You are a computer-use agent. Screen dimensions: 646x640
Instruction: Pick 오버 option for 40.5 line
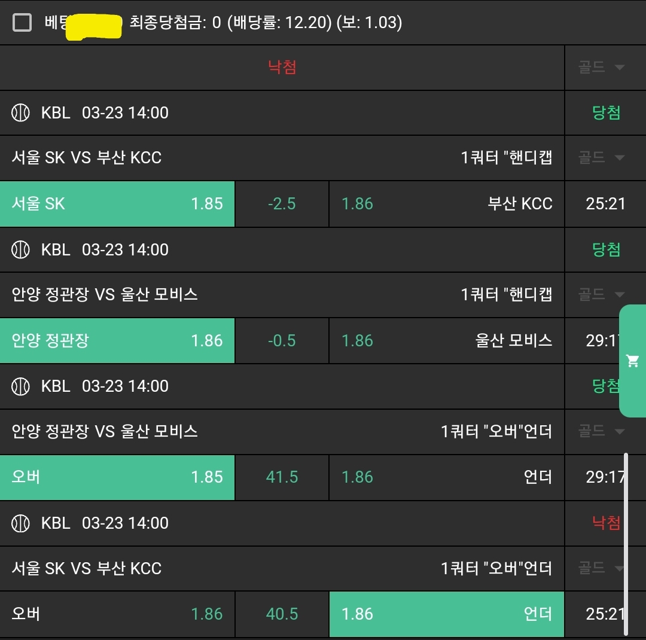tap(117, 614)
